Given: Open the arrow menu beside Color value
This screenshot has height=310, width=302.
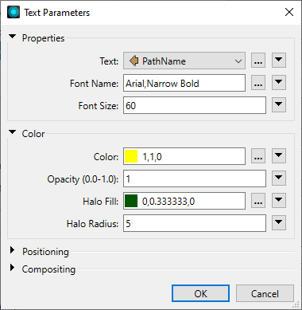Looking at the screenshot, I should 279,156.
